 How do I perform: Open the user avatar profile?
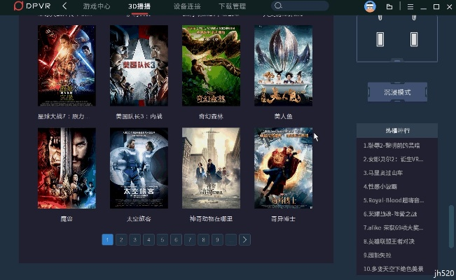(370, 6)
